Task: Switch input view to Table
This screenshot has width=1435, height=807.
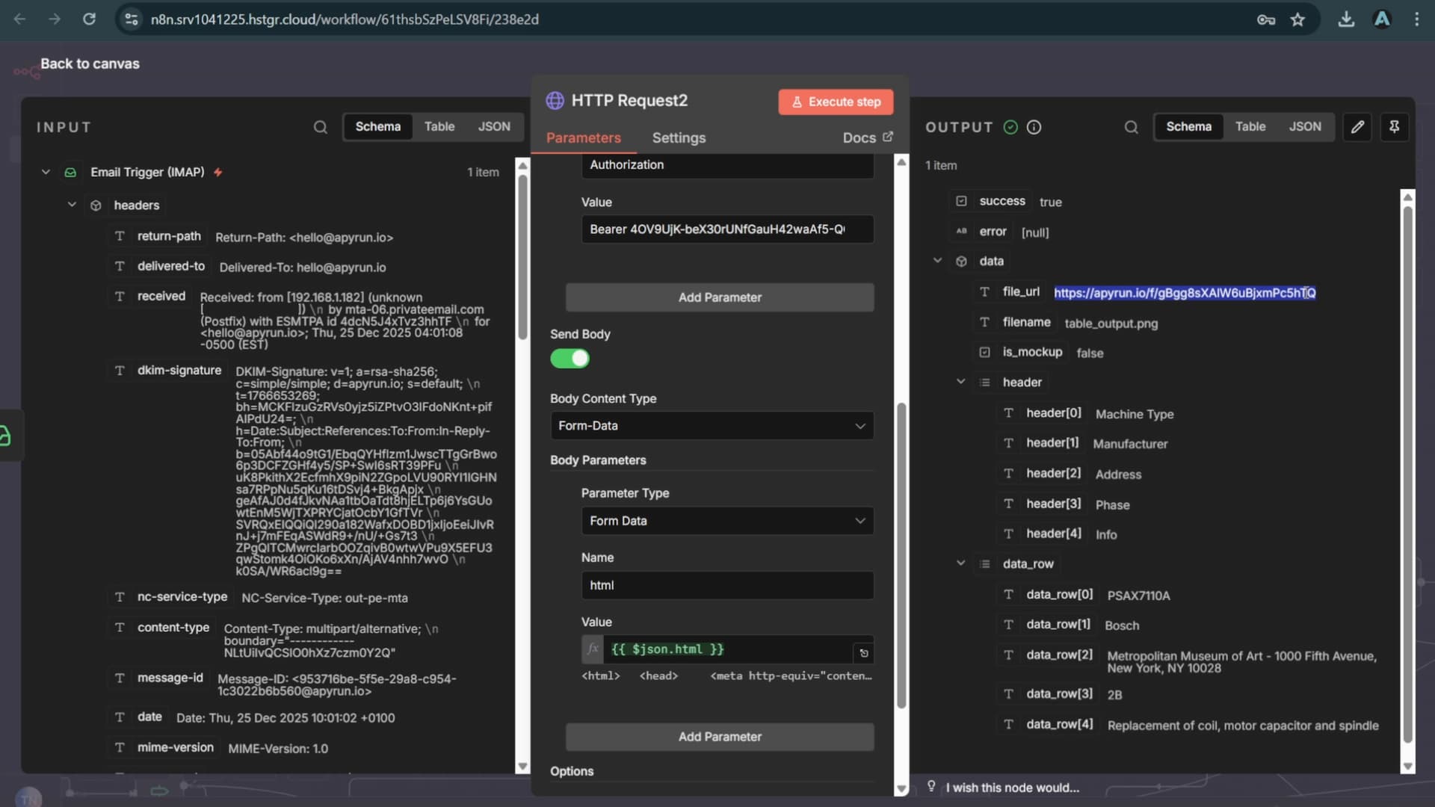Action: [439, 127]
